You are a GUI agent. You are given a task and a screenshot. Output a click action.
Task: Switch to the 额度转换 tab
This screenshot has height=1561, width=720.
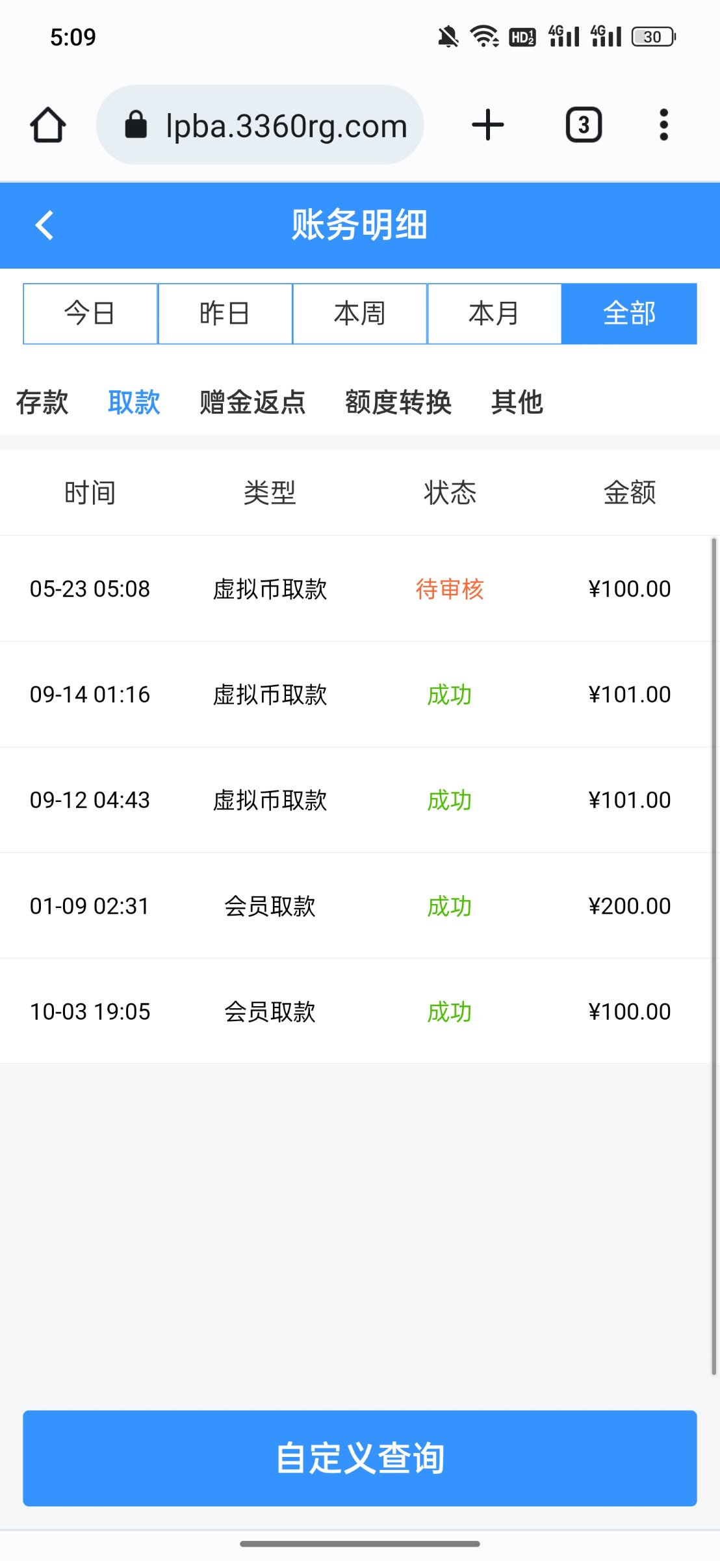pyautogui.click(x=398, y=402)
